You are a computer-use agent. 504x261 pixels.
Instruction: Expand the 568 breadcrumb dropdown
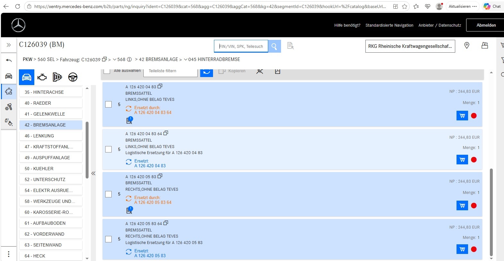coord(115,59)
